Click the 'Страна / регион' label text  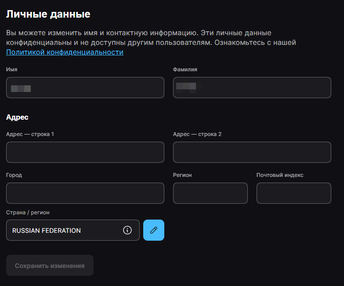pyautogui.click(x=28, y=213)
